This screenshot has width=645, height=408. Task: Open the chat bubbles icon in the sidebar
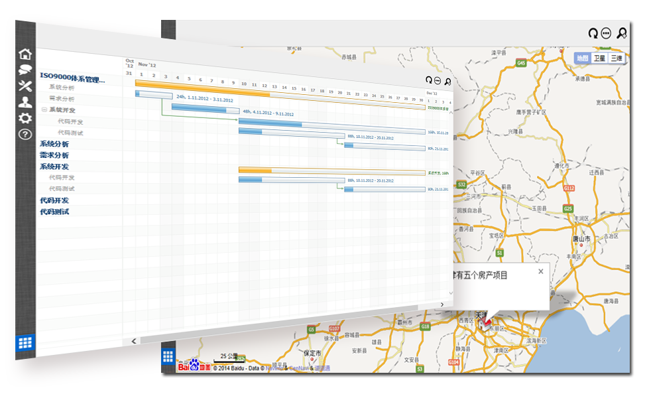pyautogui.click(x=25, y=70)
